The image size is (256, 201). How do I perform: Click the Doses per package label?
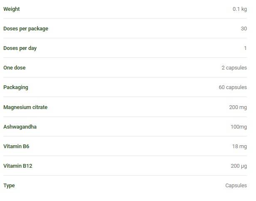point(26,29)
